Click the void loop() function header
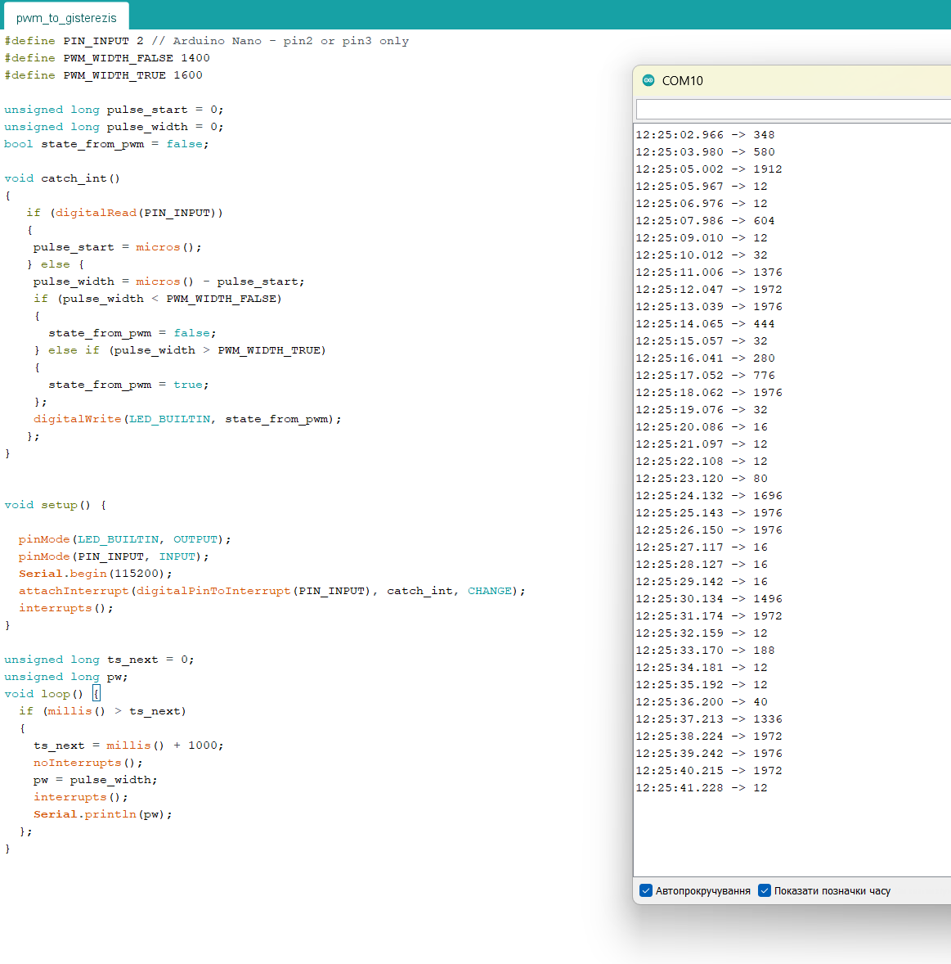Image resolution: width=951 pixels, height=964 pixels. click(x=52, y=695)
